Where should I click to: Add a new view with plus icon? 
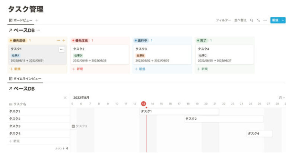coord(36,20)
